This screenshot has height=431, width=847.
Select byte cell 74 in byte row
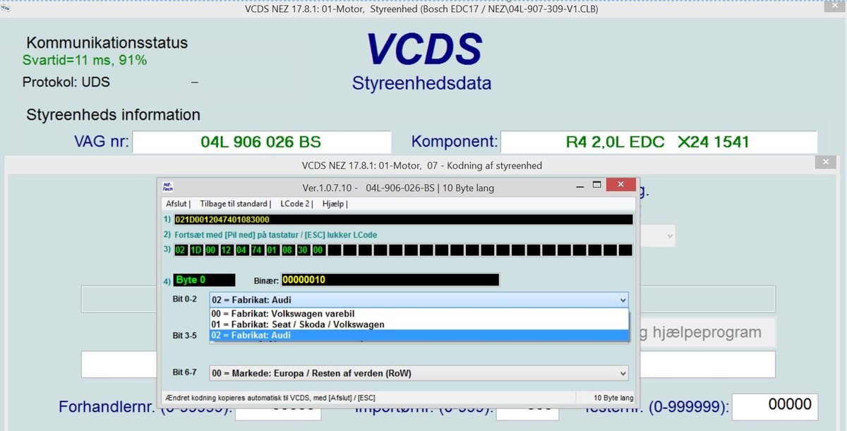point(257,250)
